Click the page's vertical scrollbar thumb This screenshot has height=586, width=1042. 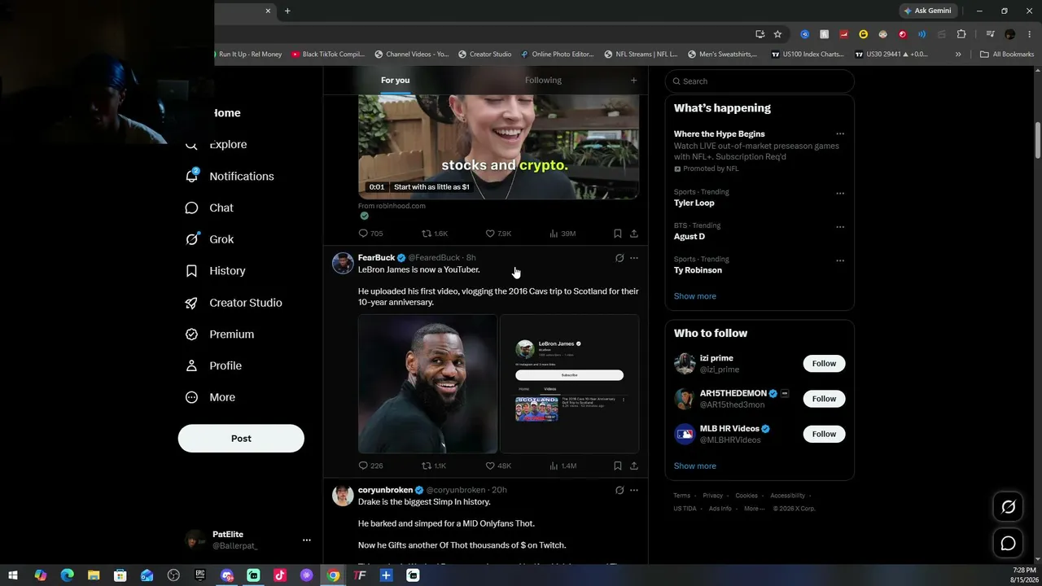pyautogui.click(x=1038, y=141)
